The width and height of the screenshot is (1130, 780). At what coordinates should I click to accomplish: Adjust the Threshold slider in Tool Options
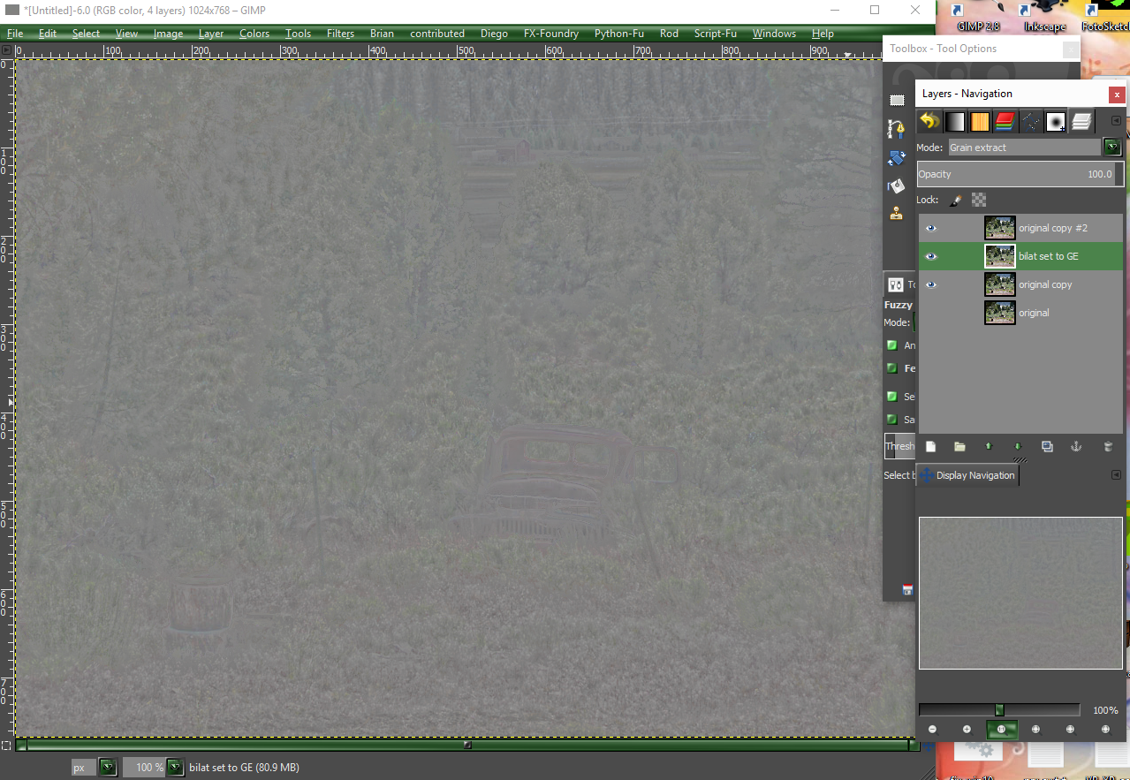pos(899,446)
